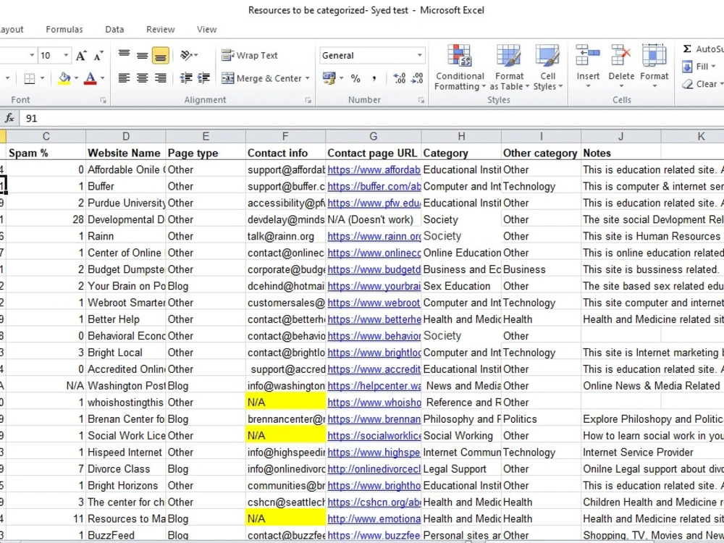Open the fill color dropdown arrow
724x543 pixels.
click(76, 78)
